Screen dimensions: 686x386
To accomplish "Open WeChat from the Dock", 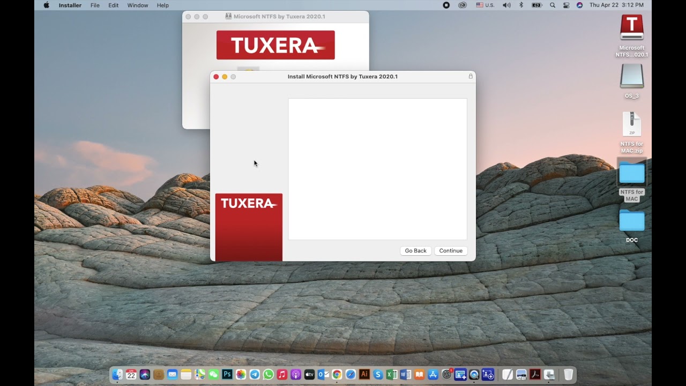I will (213, 374).
